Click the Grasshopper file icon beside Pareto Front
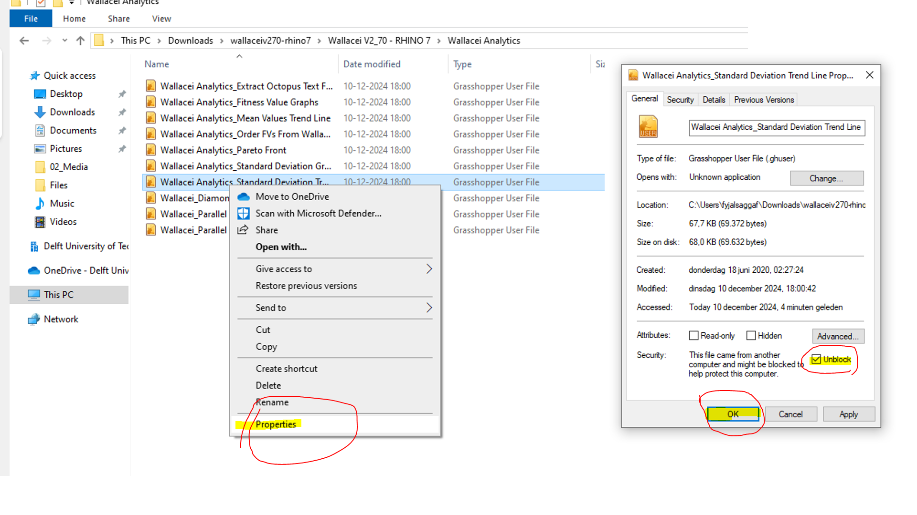The width and height of the screenshot is (917, 515). point(150,150)
